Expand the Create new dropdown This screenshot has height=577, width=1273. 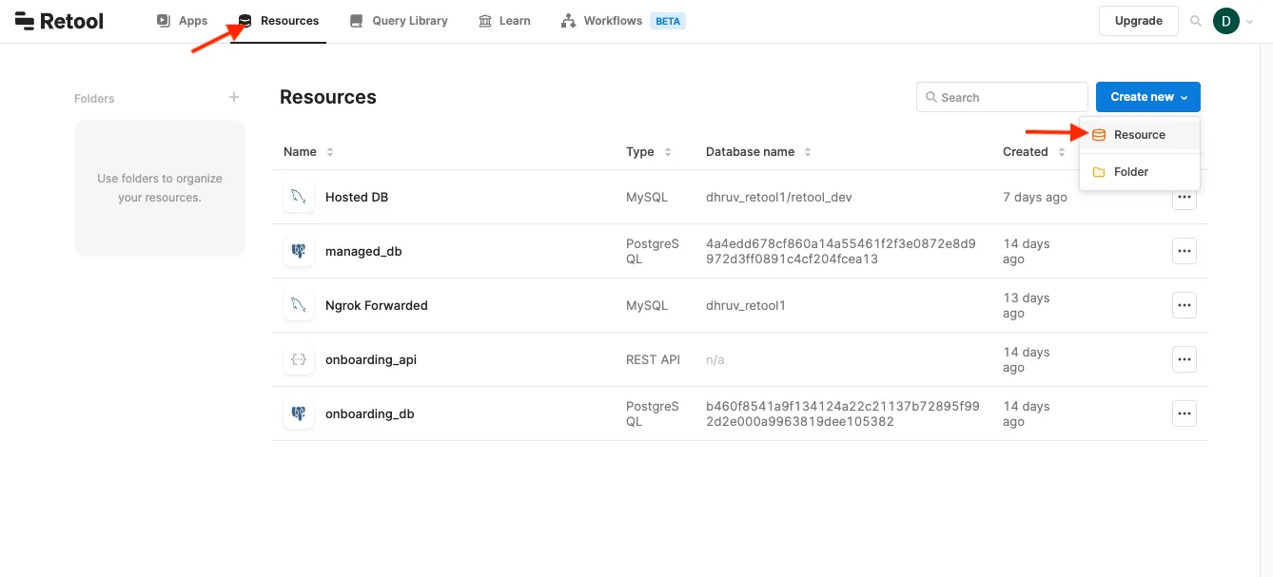tap(1147, 97)
